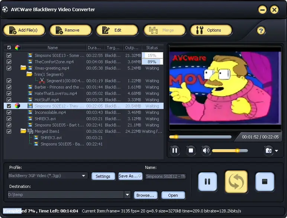This screenshot has height=218, width=287.
Task: Take a snapshot with the camera icon
Action: point(268,151)
